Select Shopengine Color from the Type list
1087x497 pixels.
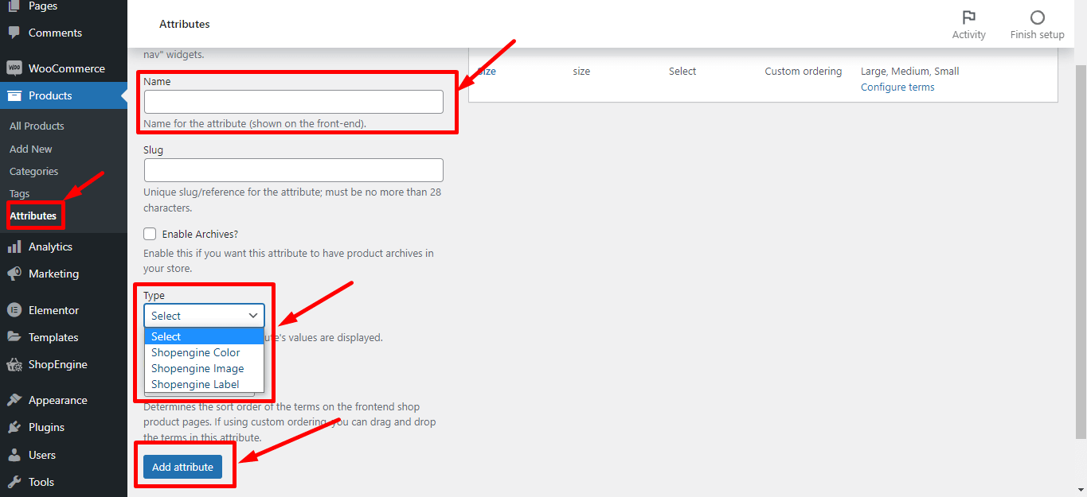(195, 352)
